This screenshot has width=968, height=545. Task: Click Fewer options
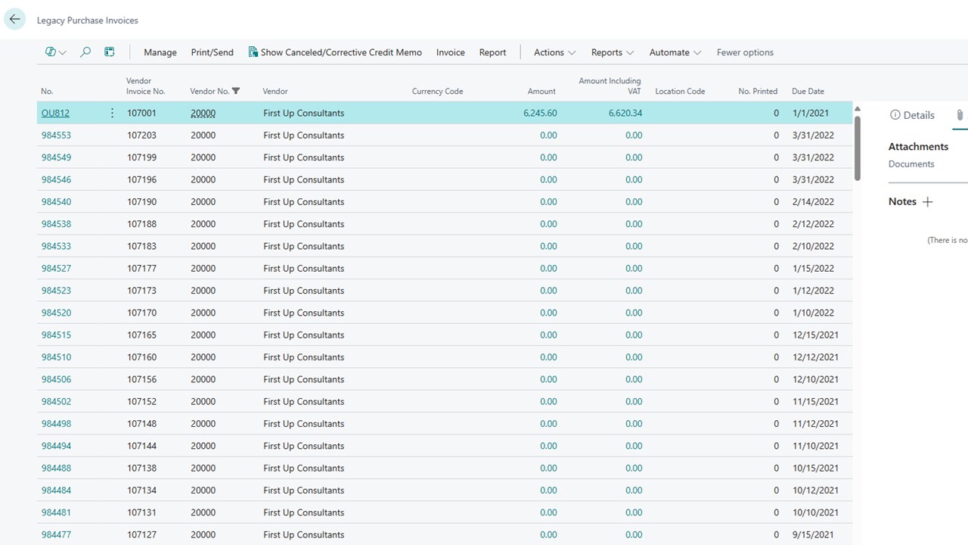(x=745, y=52)
